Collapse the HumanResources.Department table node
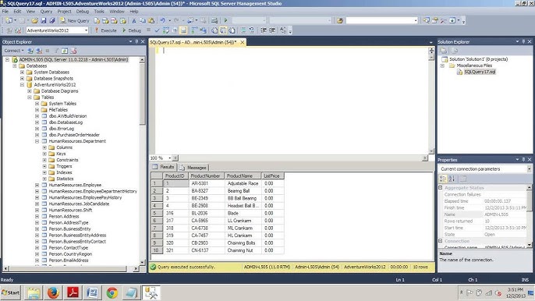The height and width of the screenshot is (301, 535). click(x=37, y=141)
